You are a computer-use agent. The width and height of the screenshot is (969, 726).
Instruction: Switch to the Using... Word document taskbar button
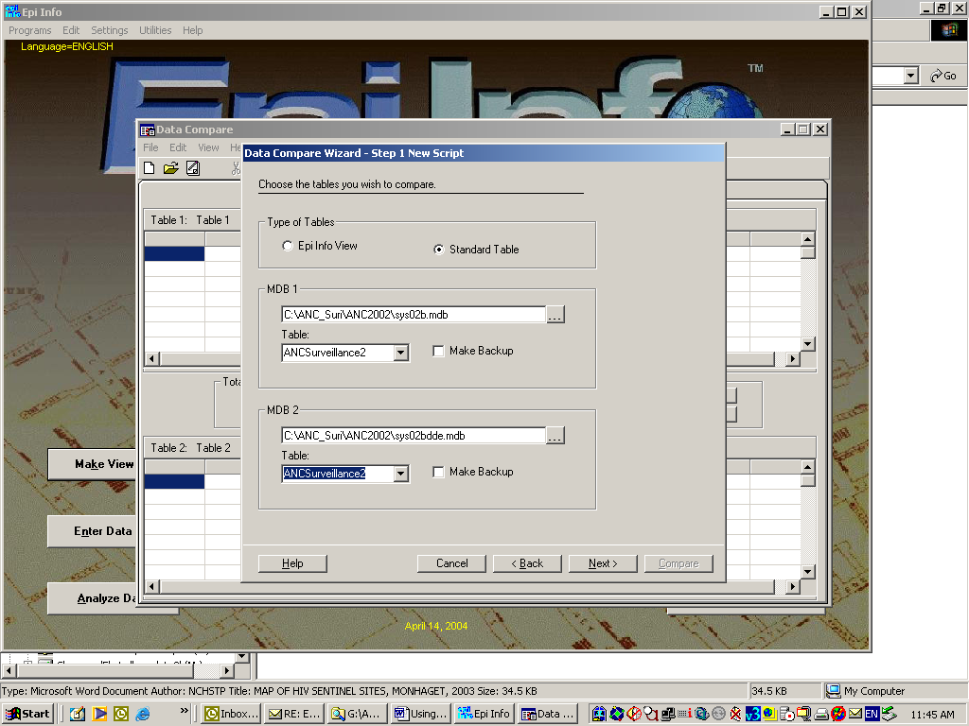coord(421,714)
